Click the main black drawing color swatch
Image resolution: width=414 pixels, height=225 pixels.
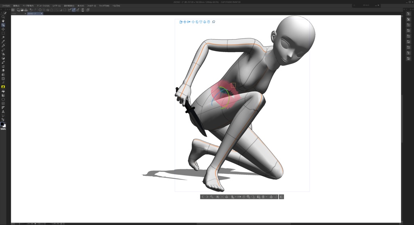point(2,124)
